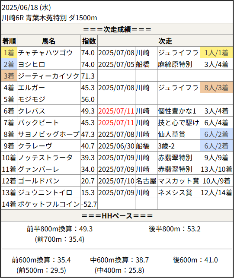Image resolution: width=234 pixels, height=278 pixels.
Task: Select horse ポケットフルコイン in last row
Action: pyautogui.click(x=49, y=204)
